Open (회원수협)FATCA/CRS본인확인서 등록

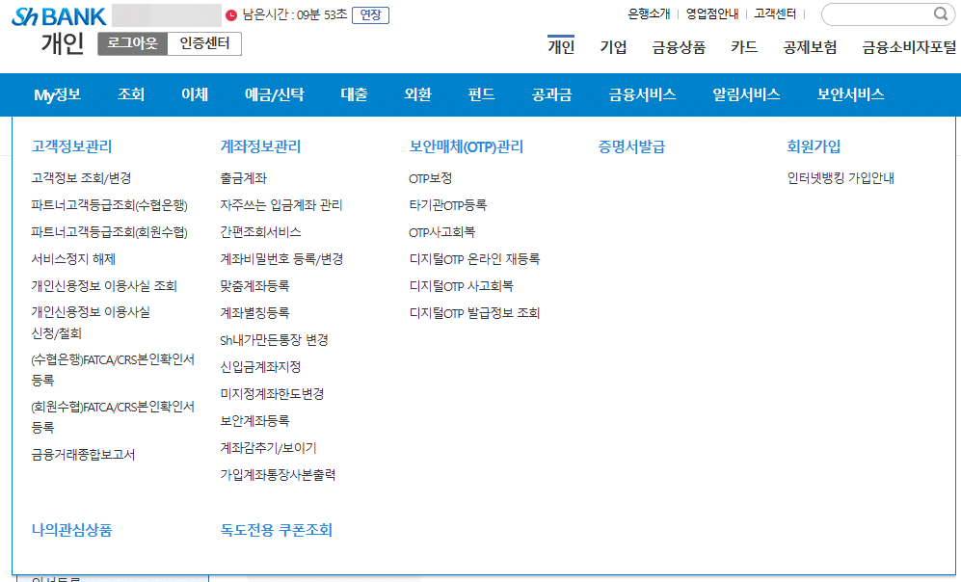click(113, 417)
